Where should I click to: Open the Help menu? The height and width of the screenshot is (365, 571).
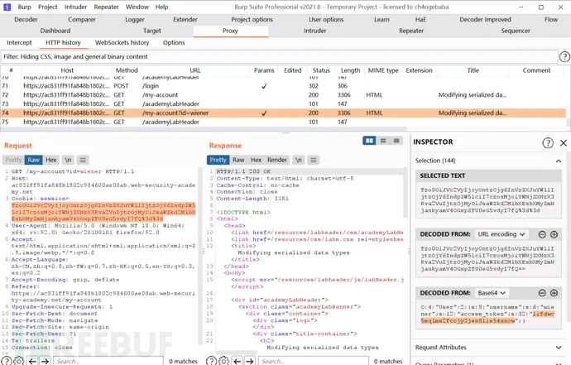tap(161, 7)
